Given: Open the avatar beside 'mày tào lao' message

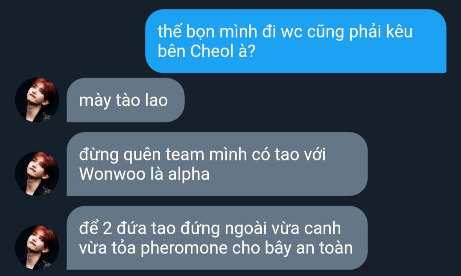Looking at the screenshot, I should (x=37, y=100).
